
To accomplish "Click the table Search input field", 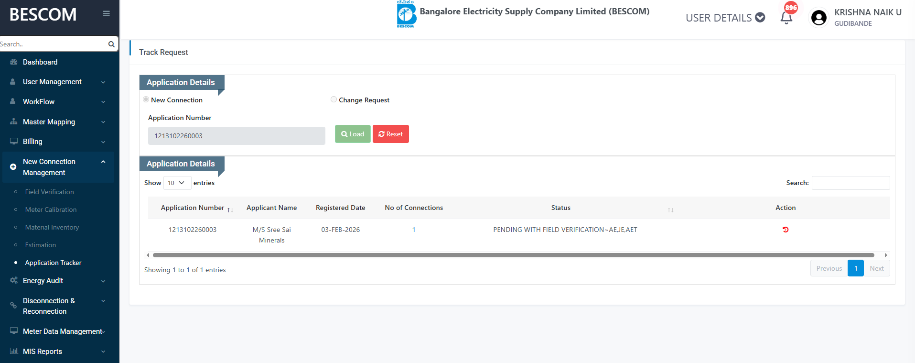I will click(850, 183).
